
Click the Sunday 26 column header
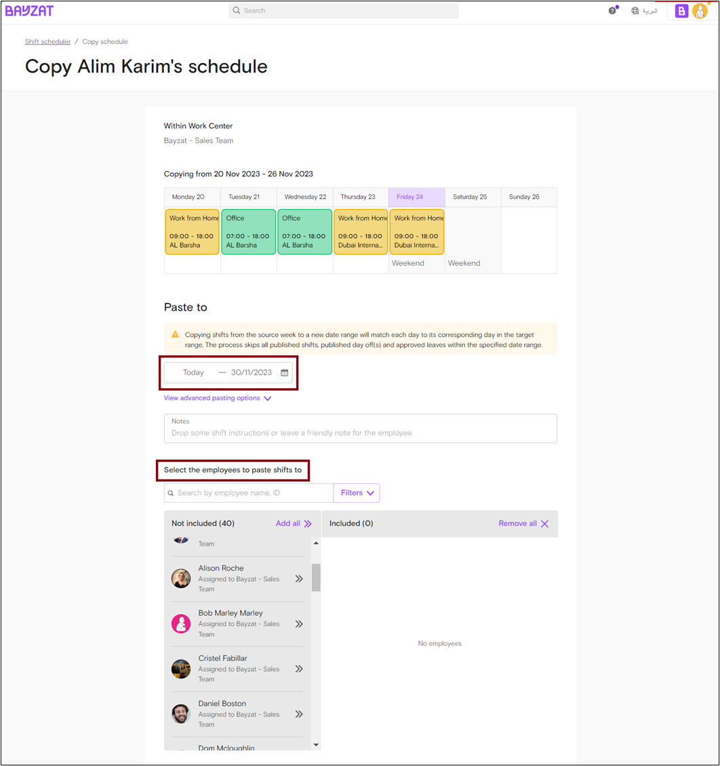coord(529,197)
